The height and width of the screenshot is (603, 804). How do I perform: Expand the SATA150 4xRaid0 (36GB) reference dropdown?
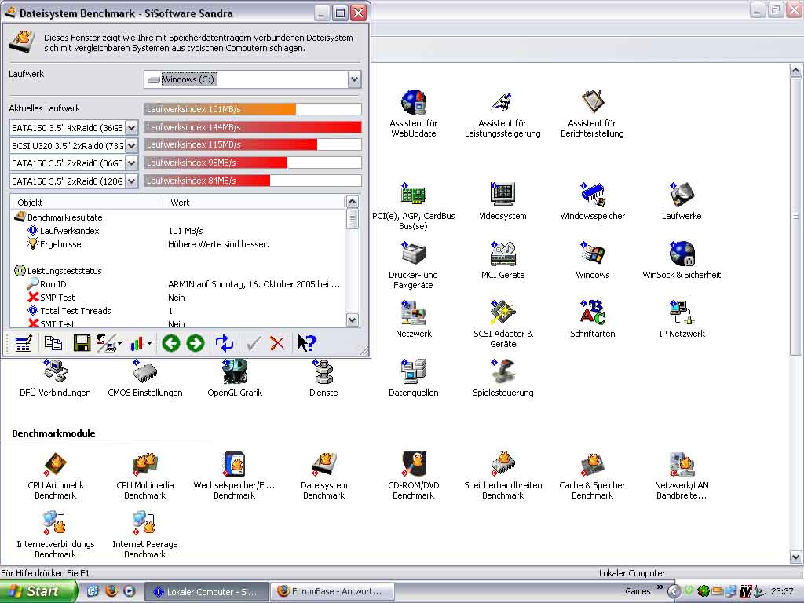click(x=131, y=128)
